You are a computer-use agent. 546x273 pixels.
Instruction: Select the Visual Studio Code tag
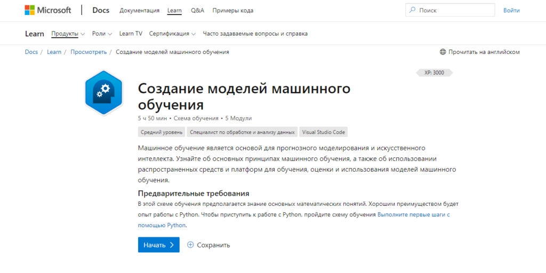[x=324, y=132]
